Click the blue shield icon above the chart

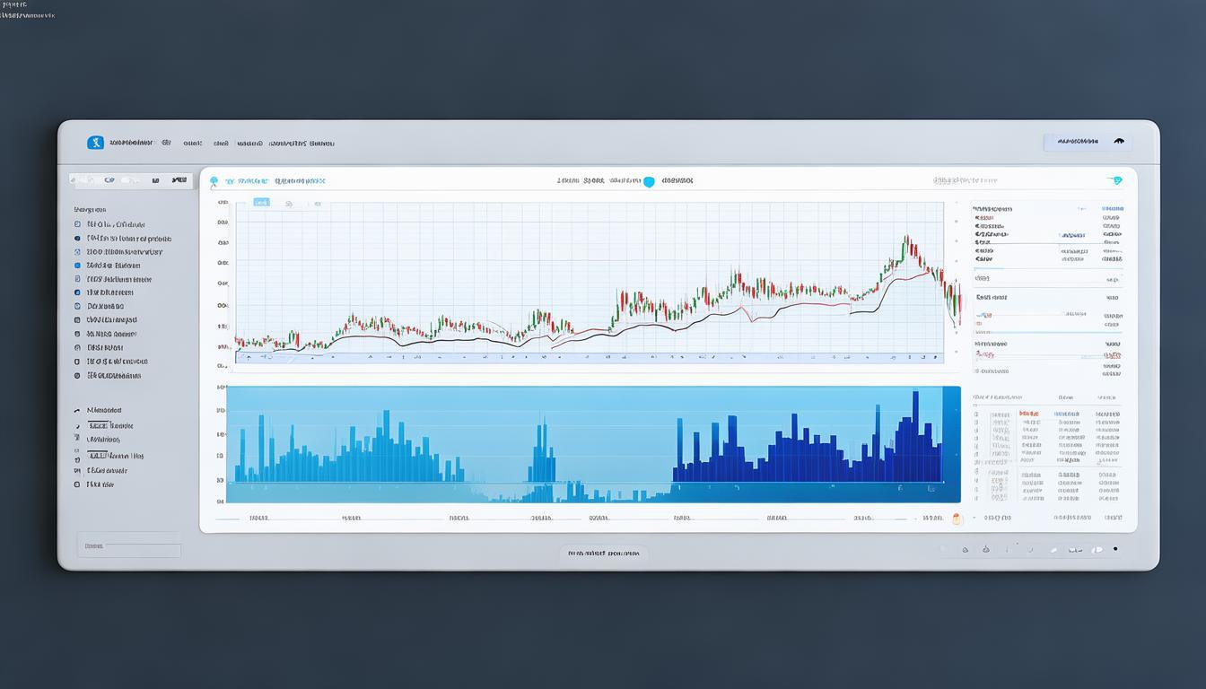(x=649, y=181)
